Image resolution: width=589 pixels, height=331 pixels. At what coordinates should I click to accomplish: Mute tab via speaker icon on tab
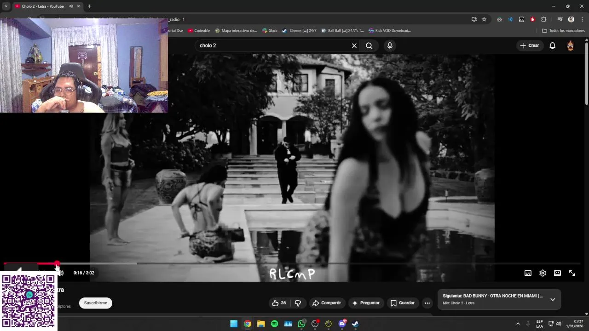pyautogui.click(x=71, y=6)
